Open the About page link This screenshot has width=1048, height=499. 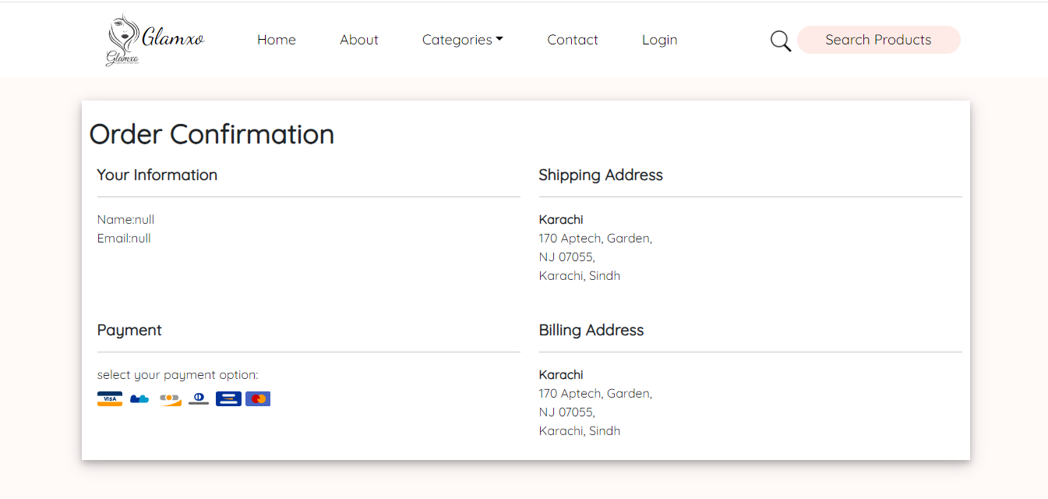click(x=359, y=40)
